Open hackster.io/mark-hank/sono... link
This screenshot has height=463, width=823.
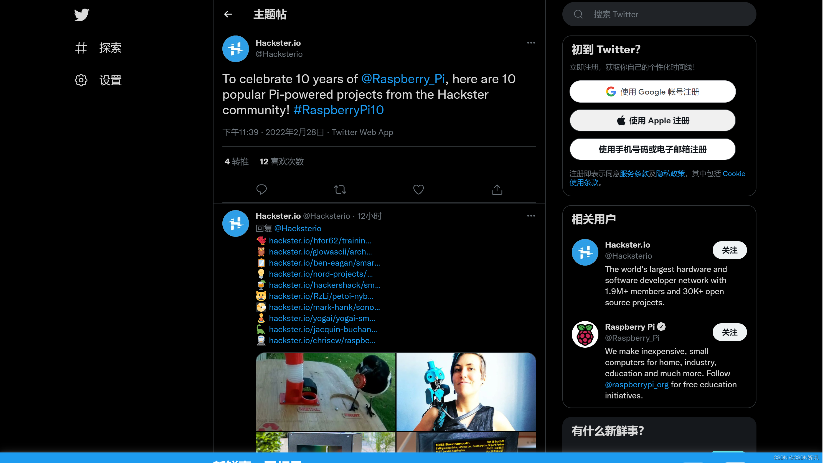pyautogui.click(x=325, y=307)
